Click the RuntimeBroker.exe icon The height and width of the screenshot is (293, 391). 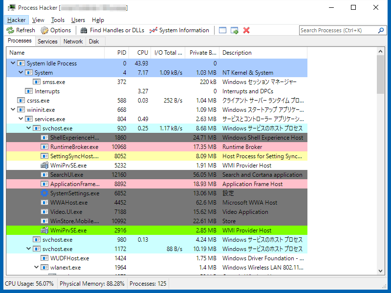tap(44, 147)
